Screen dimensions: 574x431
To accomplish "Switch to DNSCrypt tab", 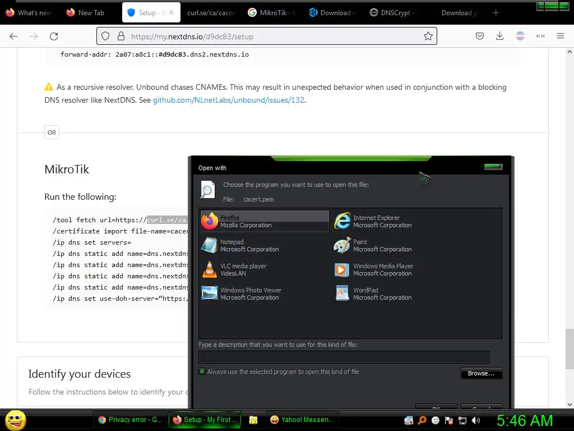I will coord(394,13).
